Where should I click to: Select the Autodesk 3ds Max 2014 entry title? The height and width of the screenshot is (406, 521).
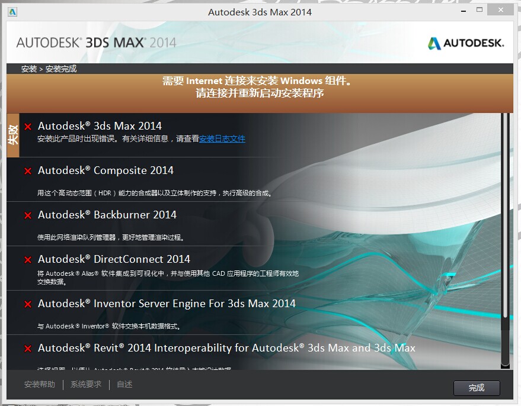(100, 126)
